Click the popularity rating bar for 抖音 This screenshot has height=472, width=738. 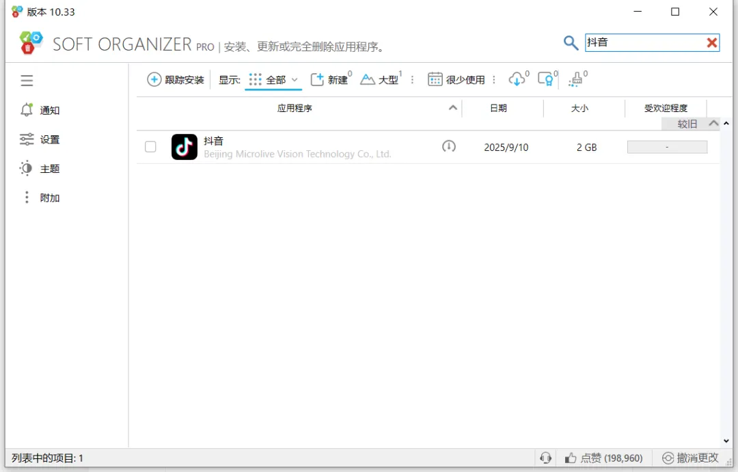668,147
